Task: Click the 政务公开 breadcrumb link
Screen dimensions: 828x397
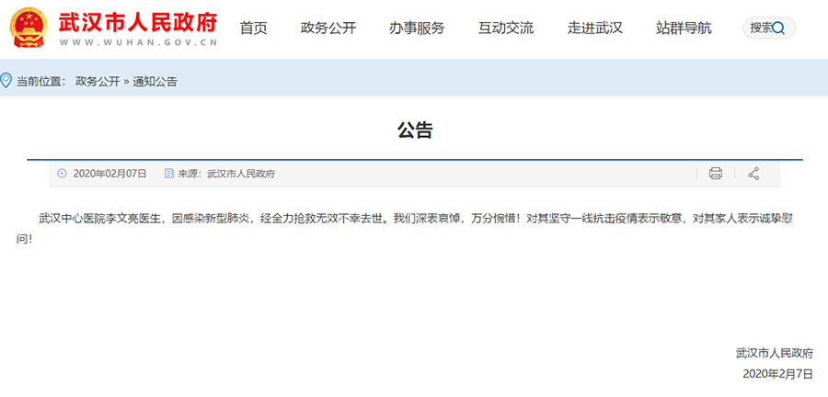Action: [x=98, y=81]
